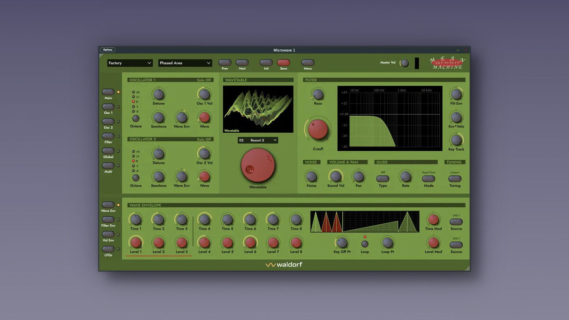The height and width of the screenshot is (320, 569).
Task: Click the Key Track knob
Action: 456,140
